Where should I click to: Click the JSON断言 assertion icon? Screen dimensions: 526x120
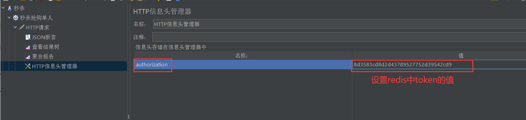click(28, 37)
